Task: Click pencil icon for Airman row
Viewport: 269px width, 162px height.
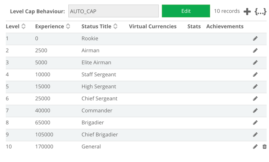Action: point(255,50)
